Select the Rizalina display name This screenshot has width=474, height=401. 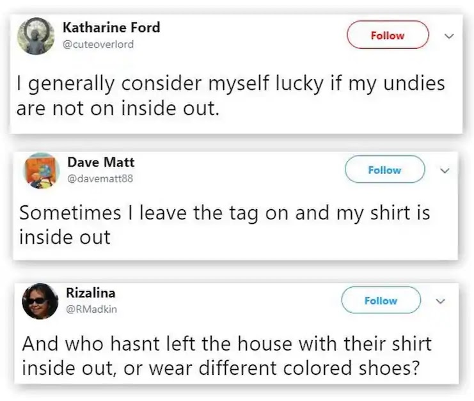(91, 293)
